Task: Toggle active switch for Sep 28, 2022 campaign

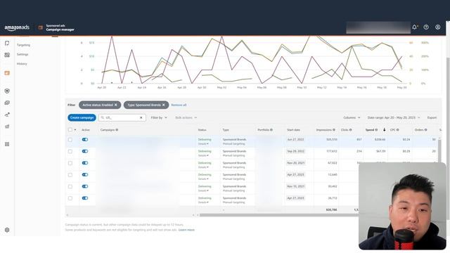Action: point(85,151)
